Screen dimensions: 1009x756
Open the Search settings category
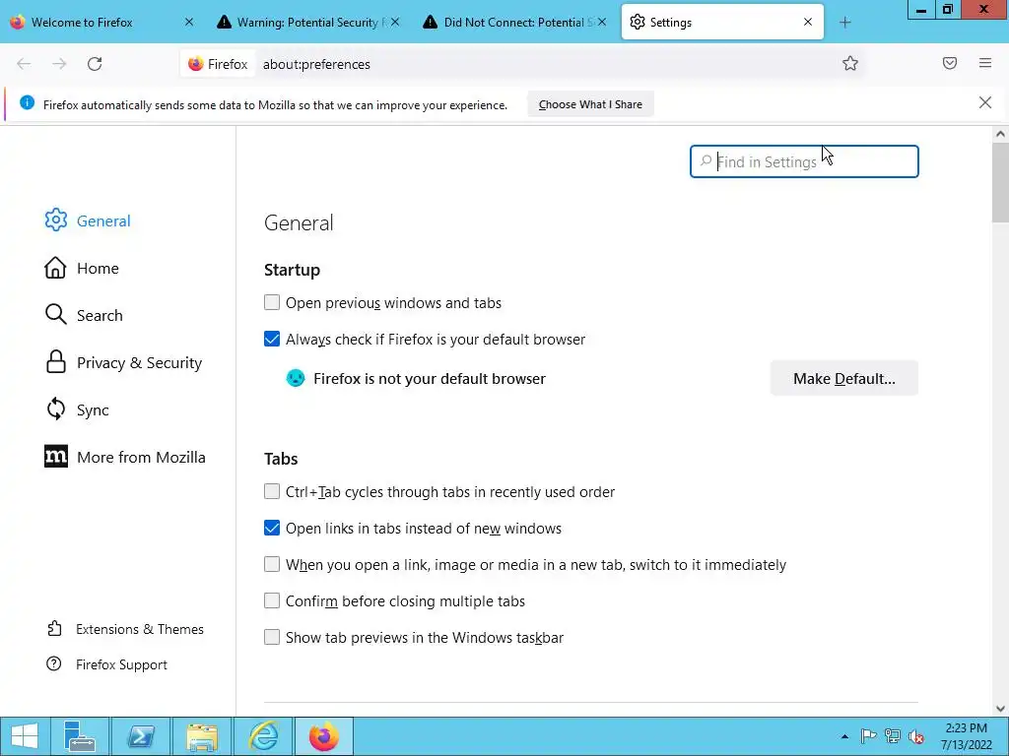coord(84,315)
